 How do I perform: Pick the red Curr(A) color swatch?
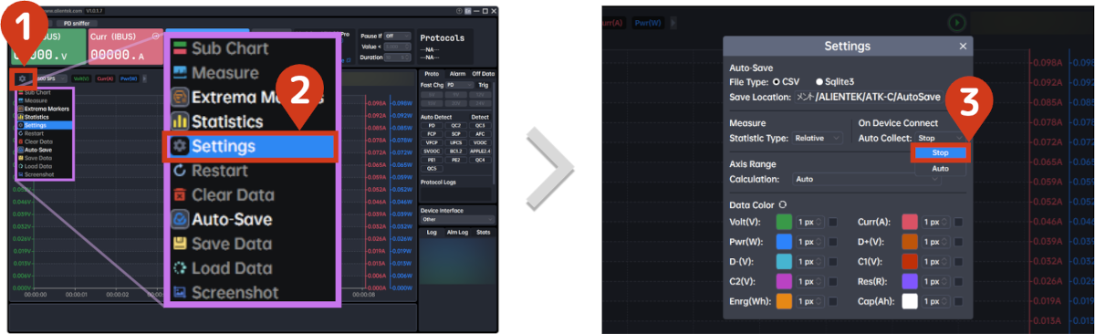[910, 222]
